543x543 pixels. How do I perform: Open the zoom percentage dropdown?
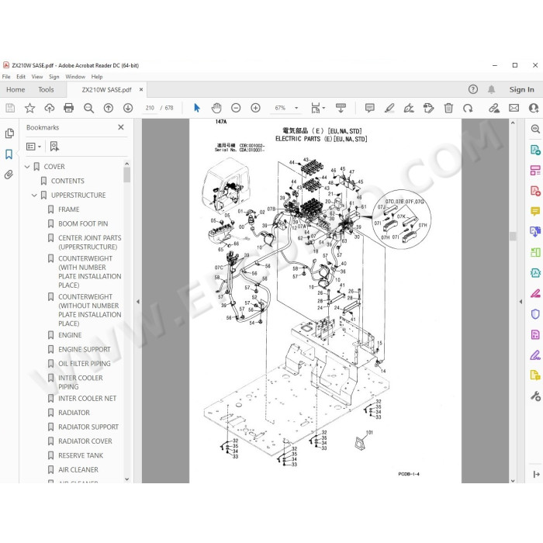tap(296, 108)
